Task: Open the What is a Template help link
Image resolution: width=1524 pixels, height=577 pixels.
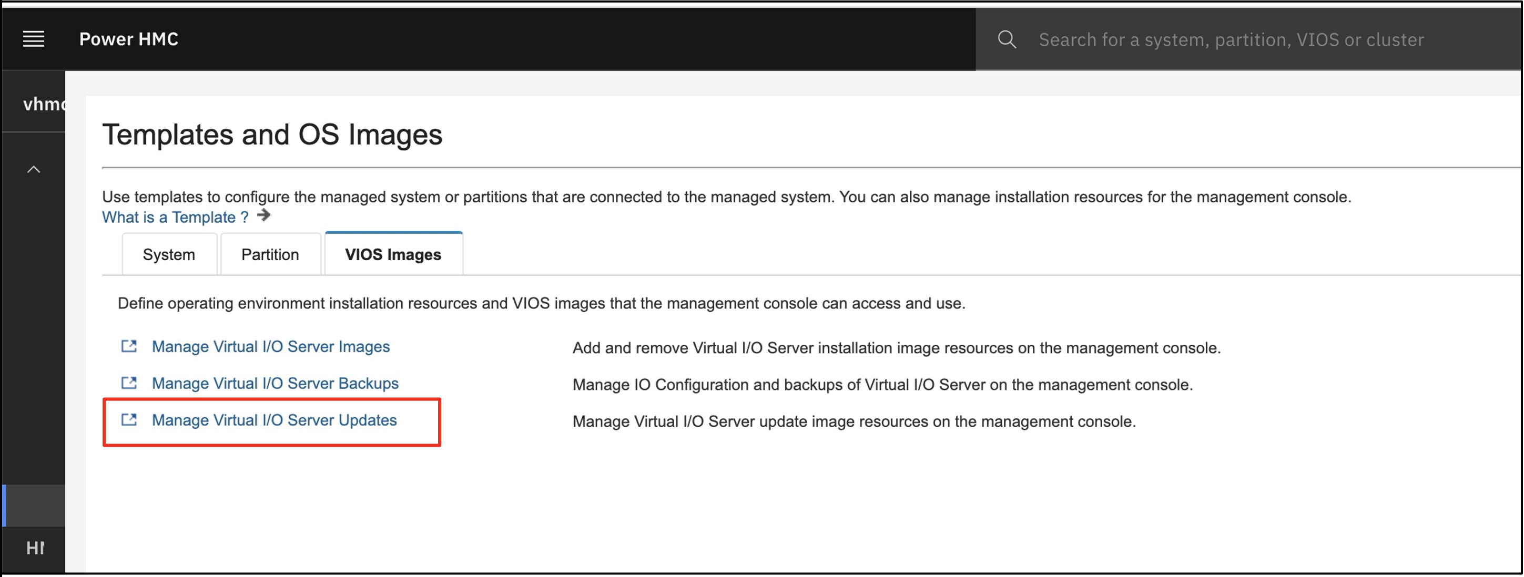Action: tap(174, 217)
